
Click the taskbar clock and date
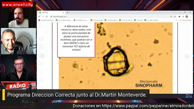coord(189,96)
